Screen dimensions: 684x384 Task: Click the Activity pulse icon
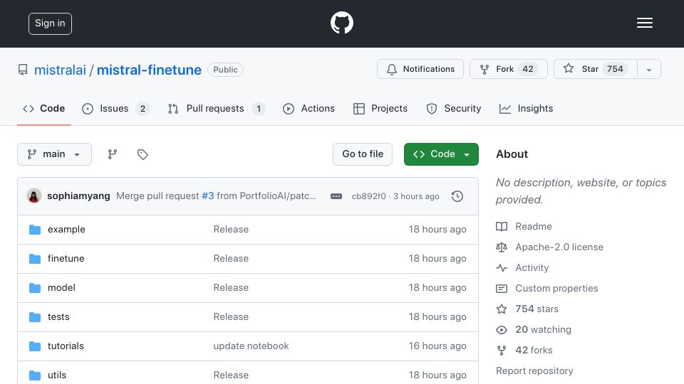[x=502, y=268]
